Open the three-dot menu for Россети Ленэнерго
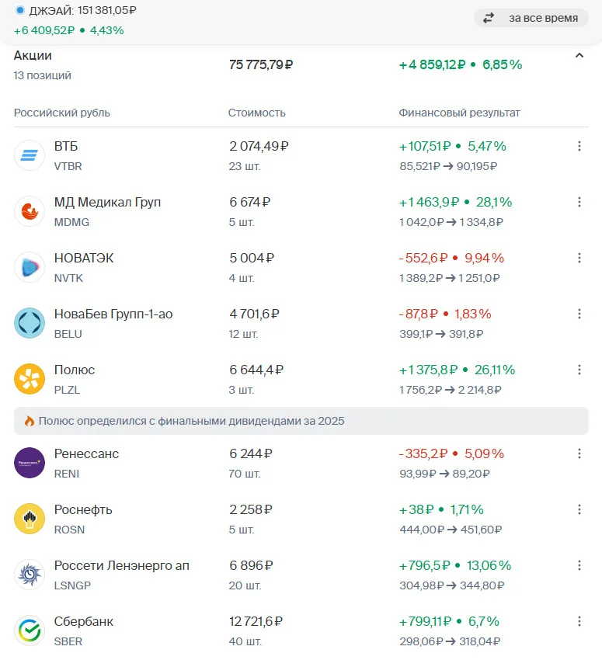Screen dimensions: 602x667 click(579, 565)
